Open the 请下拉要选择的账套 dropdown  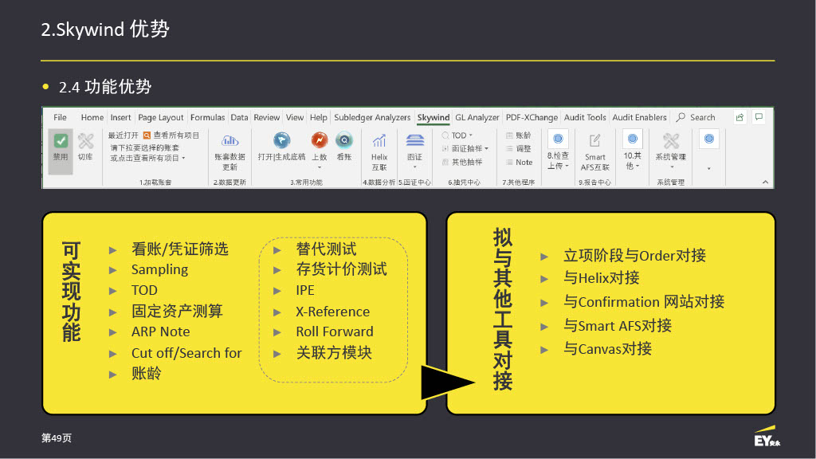[147, 153]
